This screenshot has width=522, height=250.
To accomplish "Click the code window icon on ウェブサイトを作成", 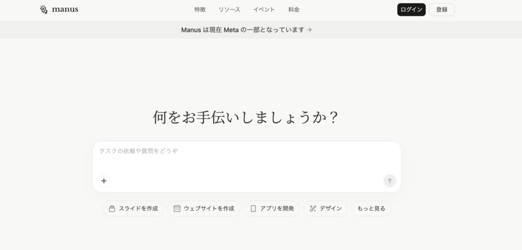I will coord(177,208).
